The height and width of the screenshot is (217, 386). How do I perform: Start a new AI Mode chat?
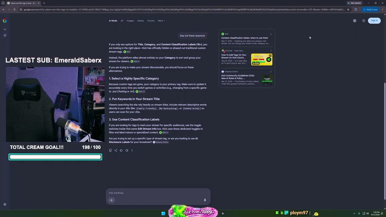[x=5, y=35]
